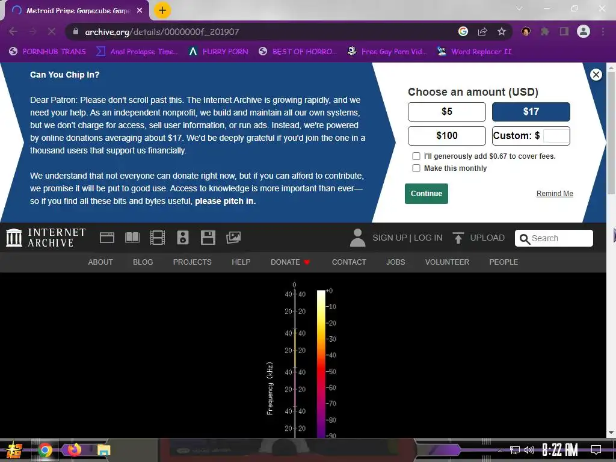Click the green Continue button
Screen dimensions: 616x462
click(x=427, y=193)
